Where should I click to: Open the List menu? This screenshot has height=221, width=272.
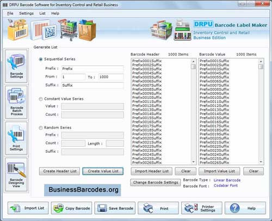pos(42,13)
